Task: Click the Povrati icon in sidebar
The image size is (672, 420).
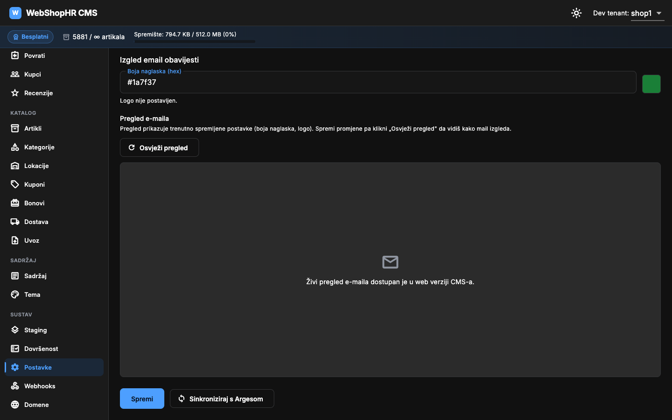Action: [15, 56]
